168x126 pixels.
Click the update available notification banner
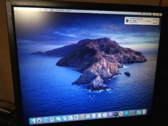coord(142,21)
